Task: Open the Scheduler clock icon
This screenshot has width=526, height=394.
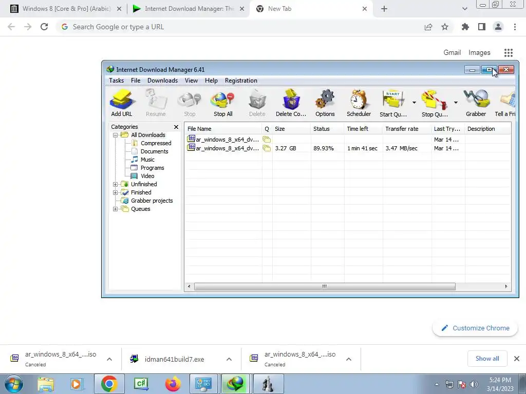Action: 359,103
